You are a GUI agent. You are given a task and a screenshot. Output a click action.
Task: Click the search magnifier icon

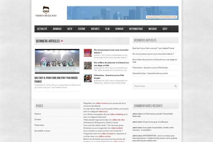175,86
